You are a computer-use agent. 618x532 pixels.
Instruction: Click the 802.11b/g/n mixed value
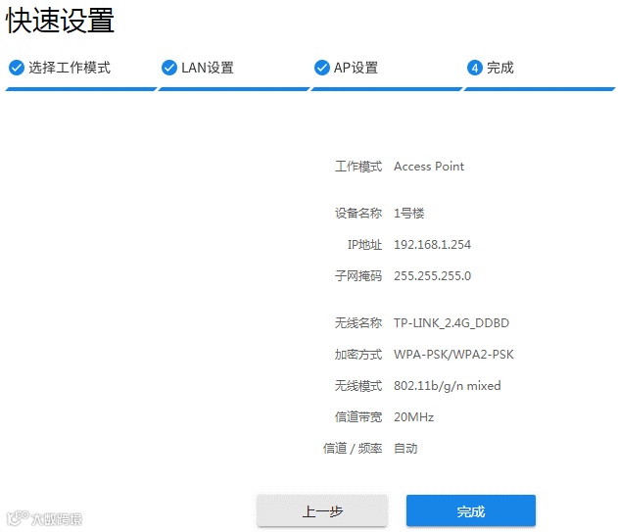(x=448, y=386)
